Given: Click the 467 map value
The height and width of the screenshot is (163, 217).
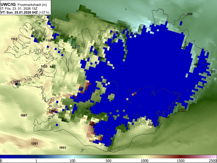Looking at the screenshot, I should [64, 121].
